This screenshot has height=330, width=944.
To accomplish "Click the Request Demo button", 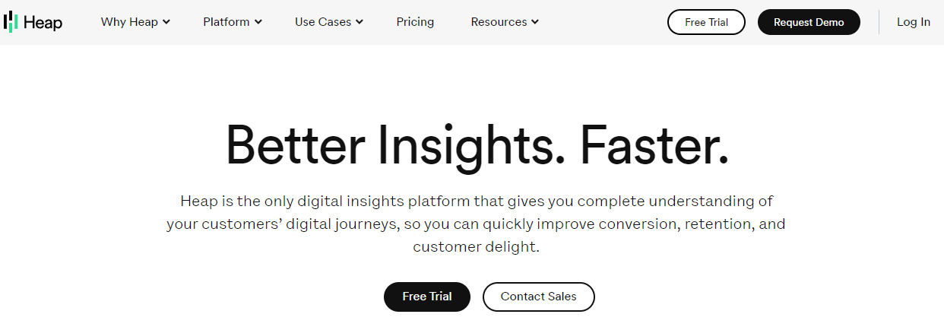I will tap(809, 22).
